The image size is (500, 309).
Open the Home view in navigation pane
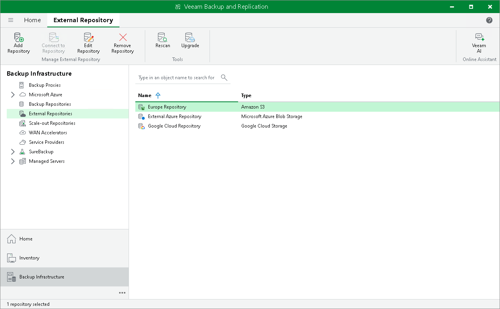64,239
